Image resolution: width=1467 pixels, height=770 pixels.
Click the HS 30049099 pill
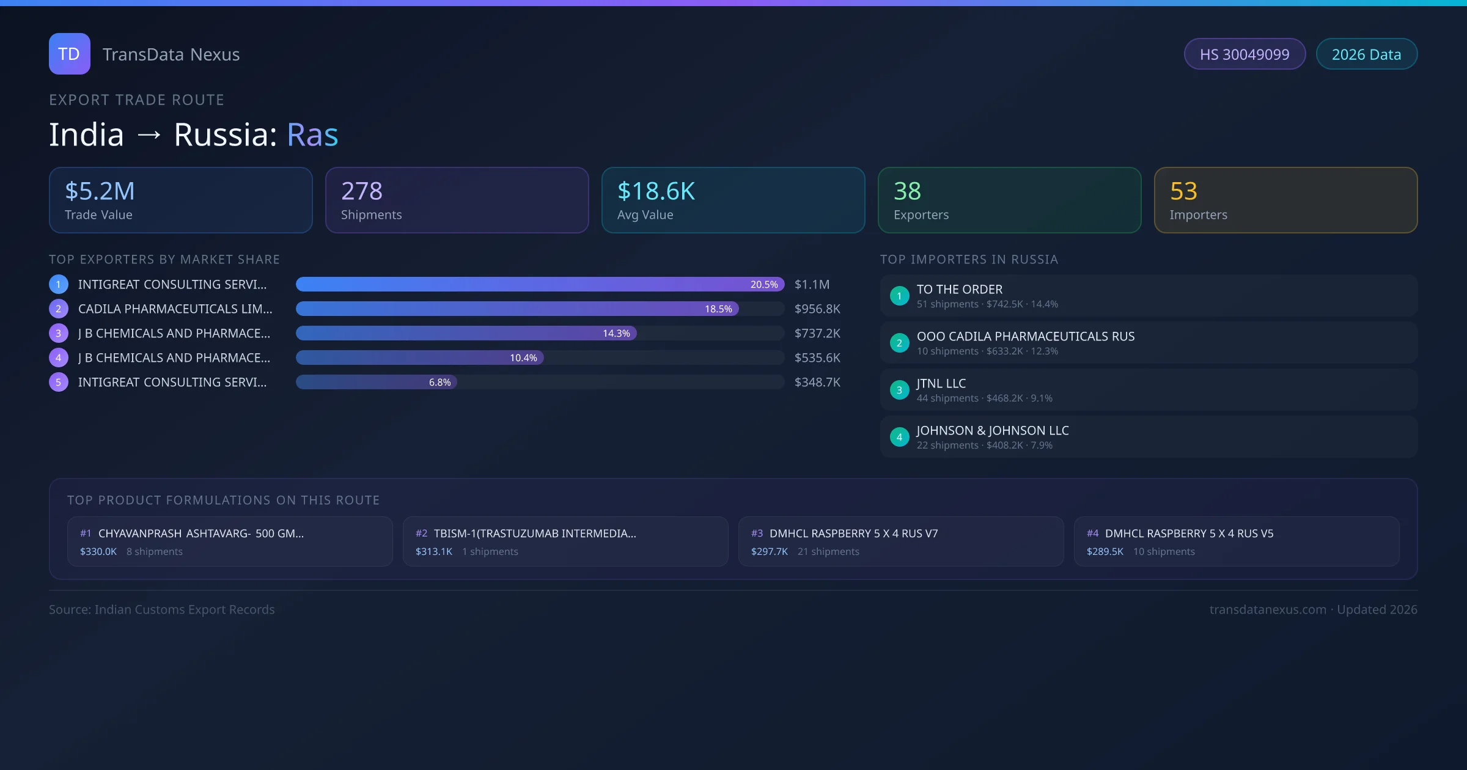[x=1245, y=54]
